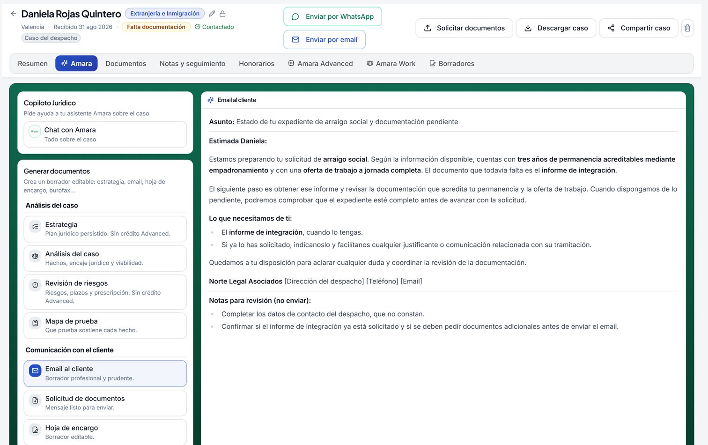Select the Amara tab

click(x=76, y=64)
